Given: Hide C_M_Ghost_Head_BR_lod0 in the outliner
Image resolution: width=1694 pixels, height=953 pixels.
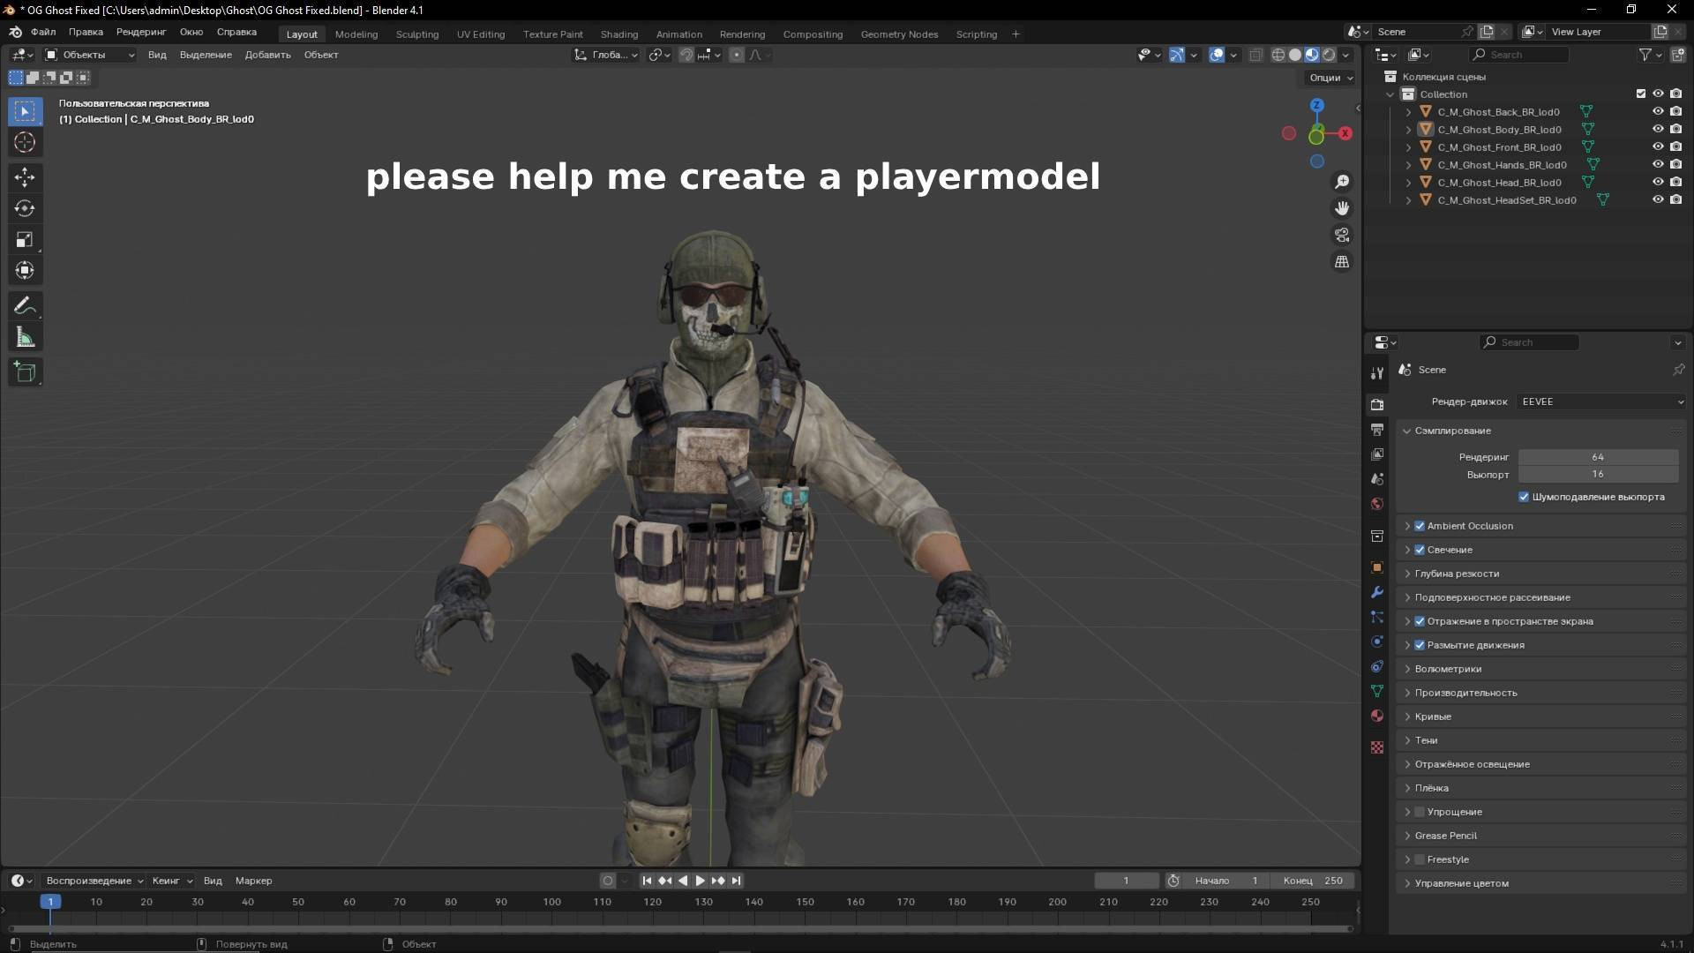Looking at the screenshot, I should coord(1658,183).
